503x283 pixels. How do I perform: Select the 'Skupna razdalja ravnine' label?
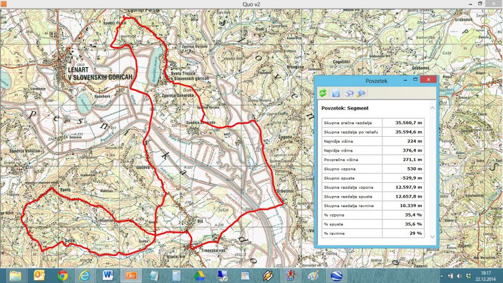coord(349,205)
